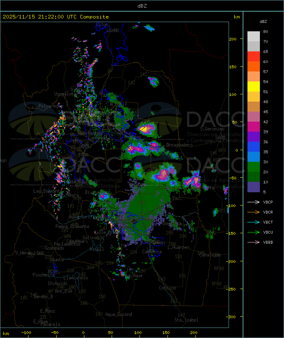284x338 pixels.
Task: Click the Agua_Toro map label
Action: (80, 217)
